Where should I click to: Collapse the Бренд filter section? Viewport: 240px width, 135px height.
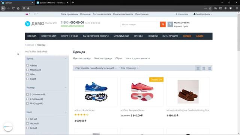(x=66, y=58)
